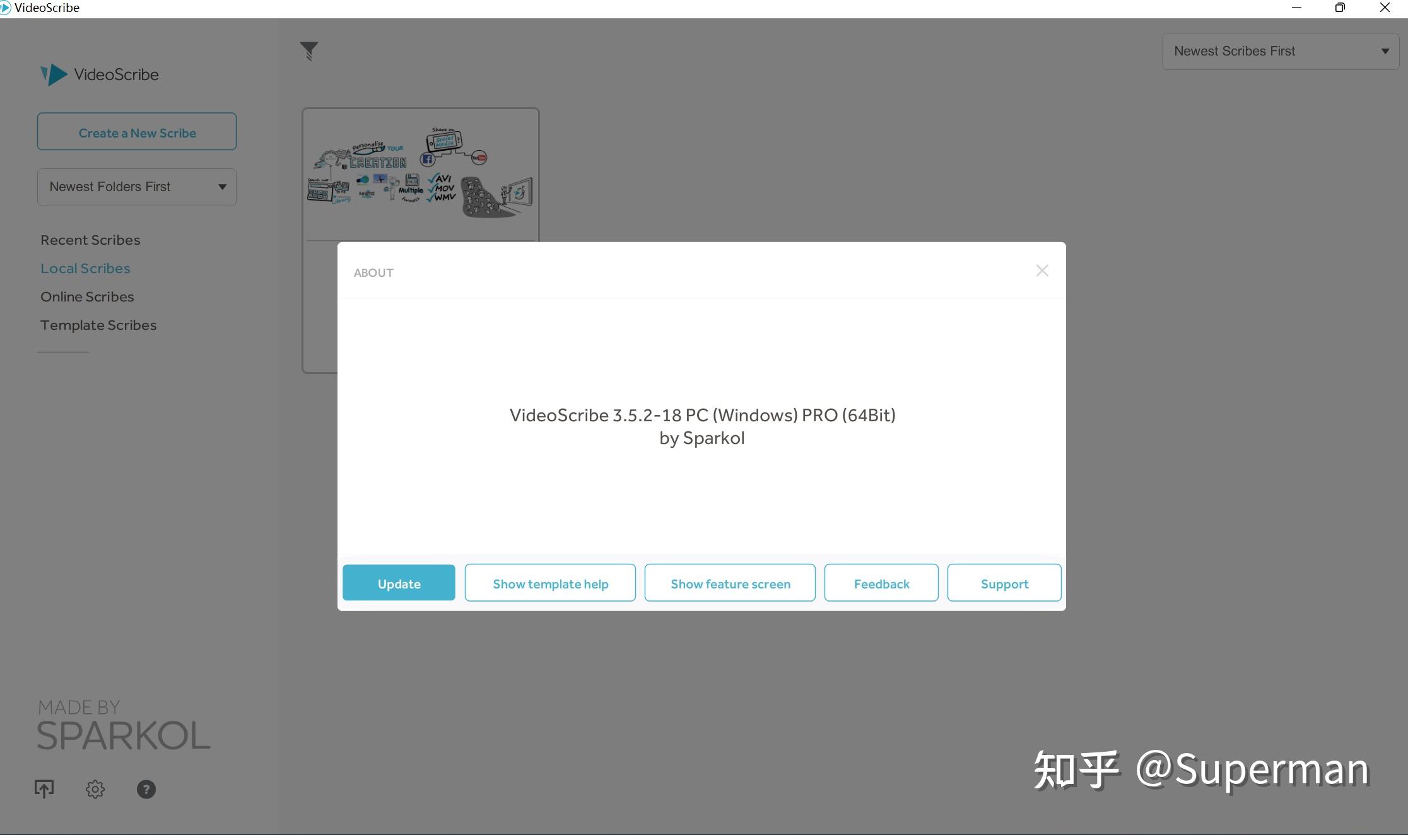Select Local Scribes in sidebar
Viewport: 1408px width, 835px height.
85,267
